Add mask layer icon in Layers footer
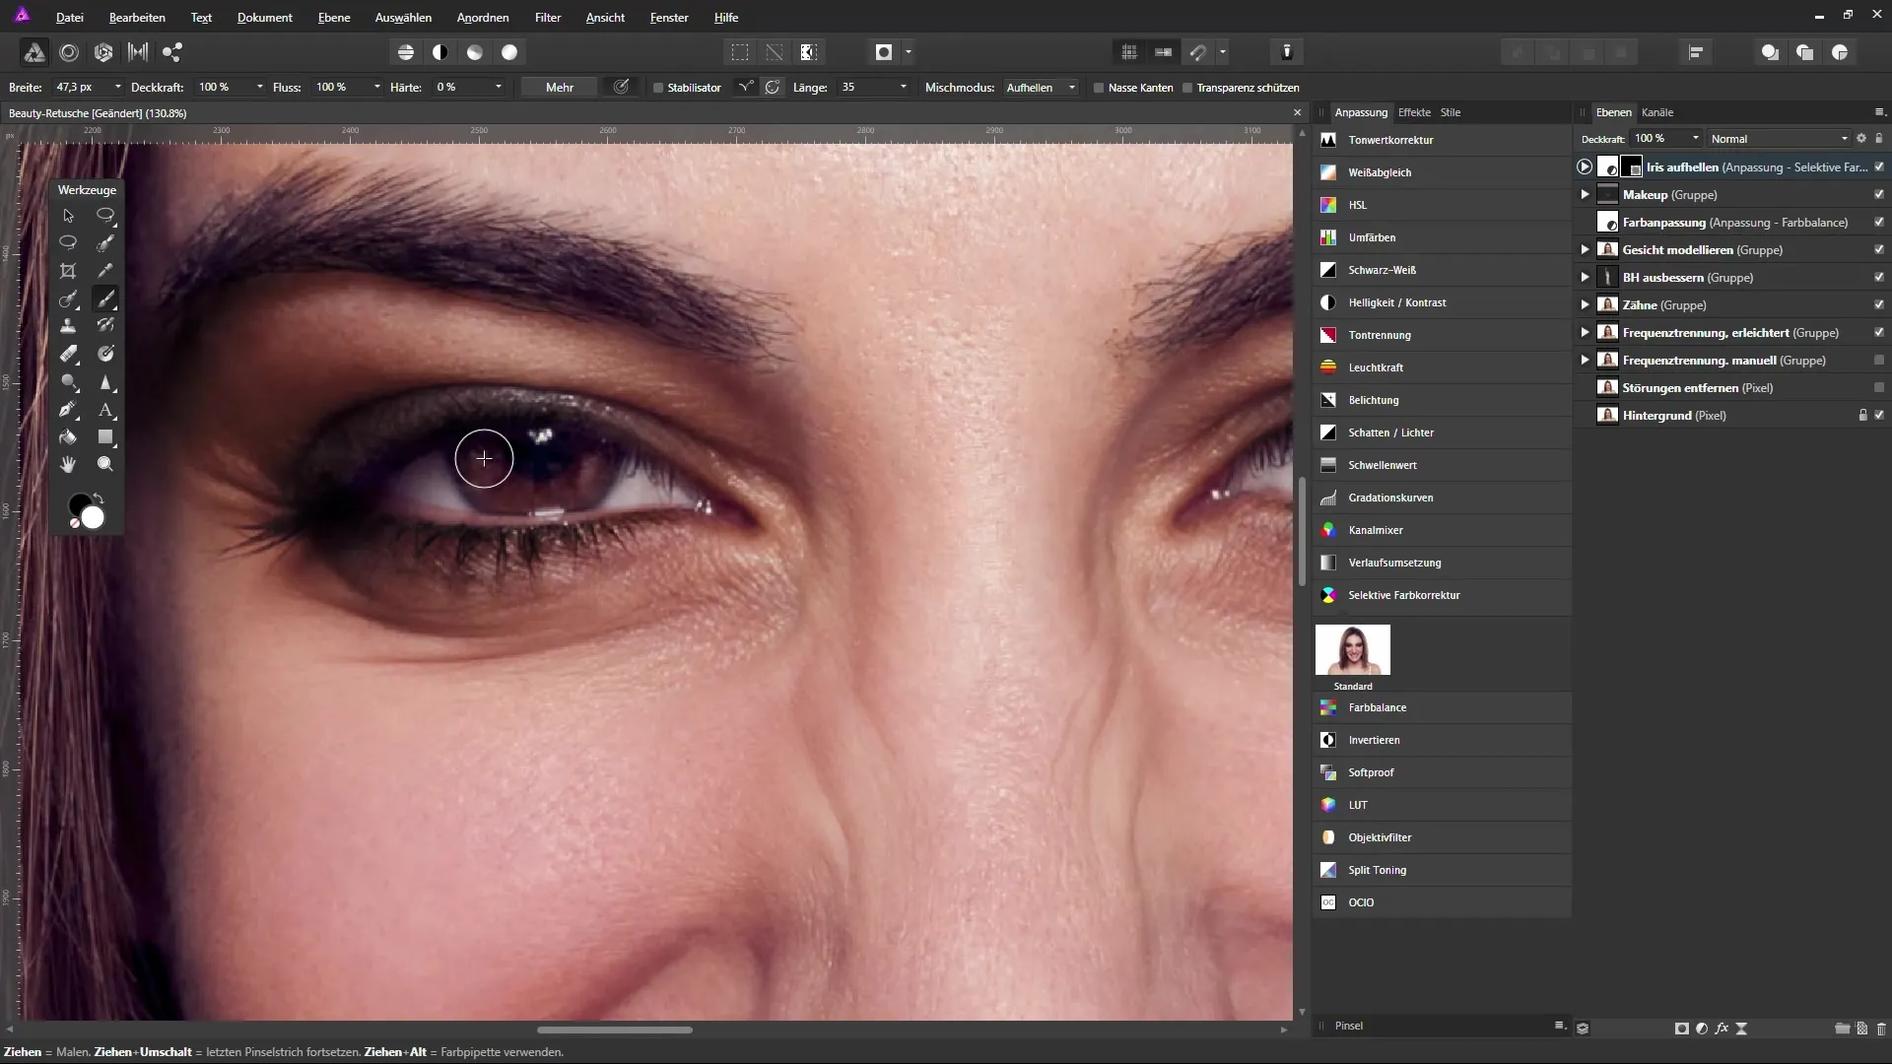 coord(1681,1029)
